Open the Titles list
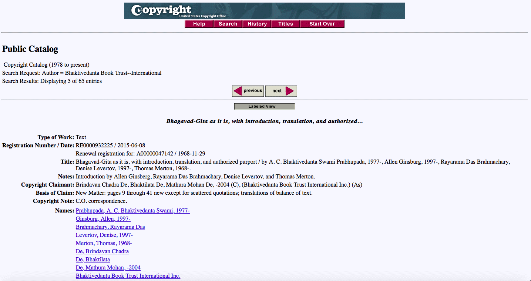The width and height of the screenshot is (531, 281). [x=286, y=24]
